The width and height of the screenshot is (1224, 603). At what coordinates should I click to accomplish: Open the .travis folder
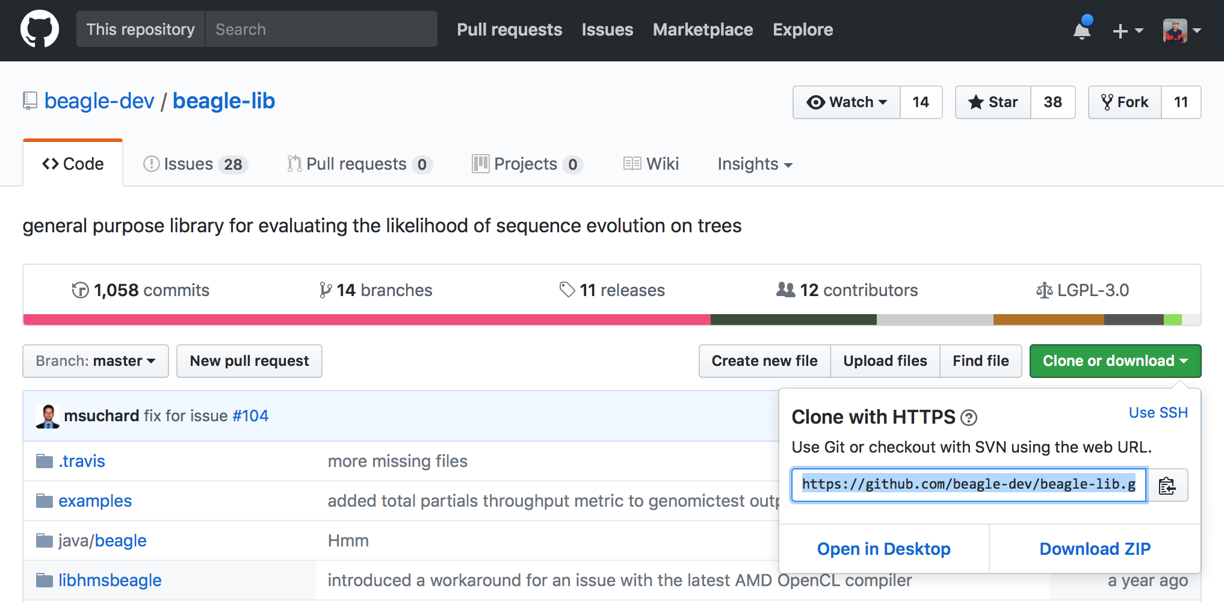pyautogui.click(x=82, y=461)
